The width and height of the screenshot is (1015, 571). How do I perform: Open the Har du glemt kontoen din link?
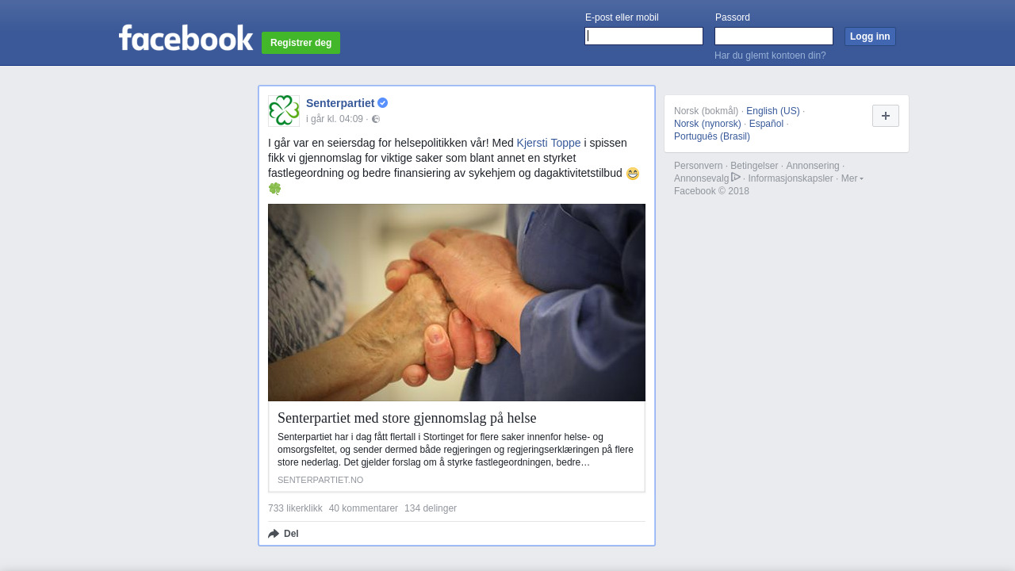[x=770, y=56]
